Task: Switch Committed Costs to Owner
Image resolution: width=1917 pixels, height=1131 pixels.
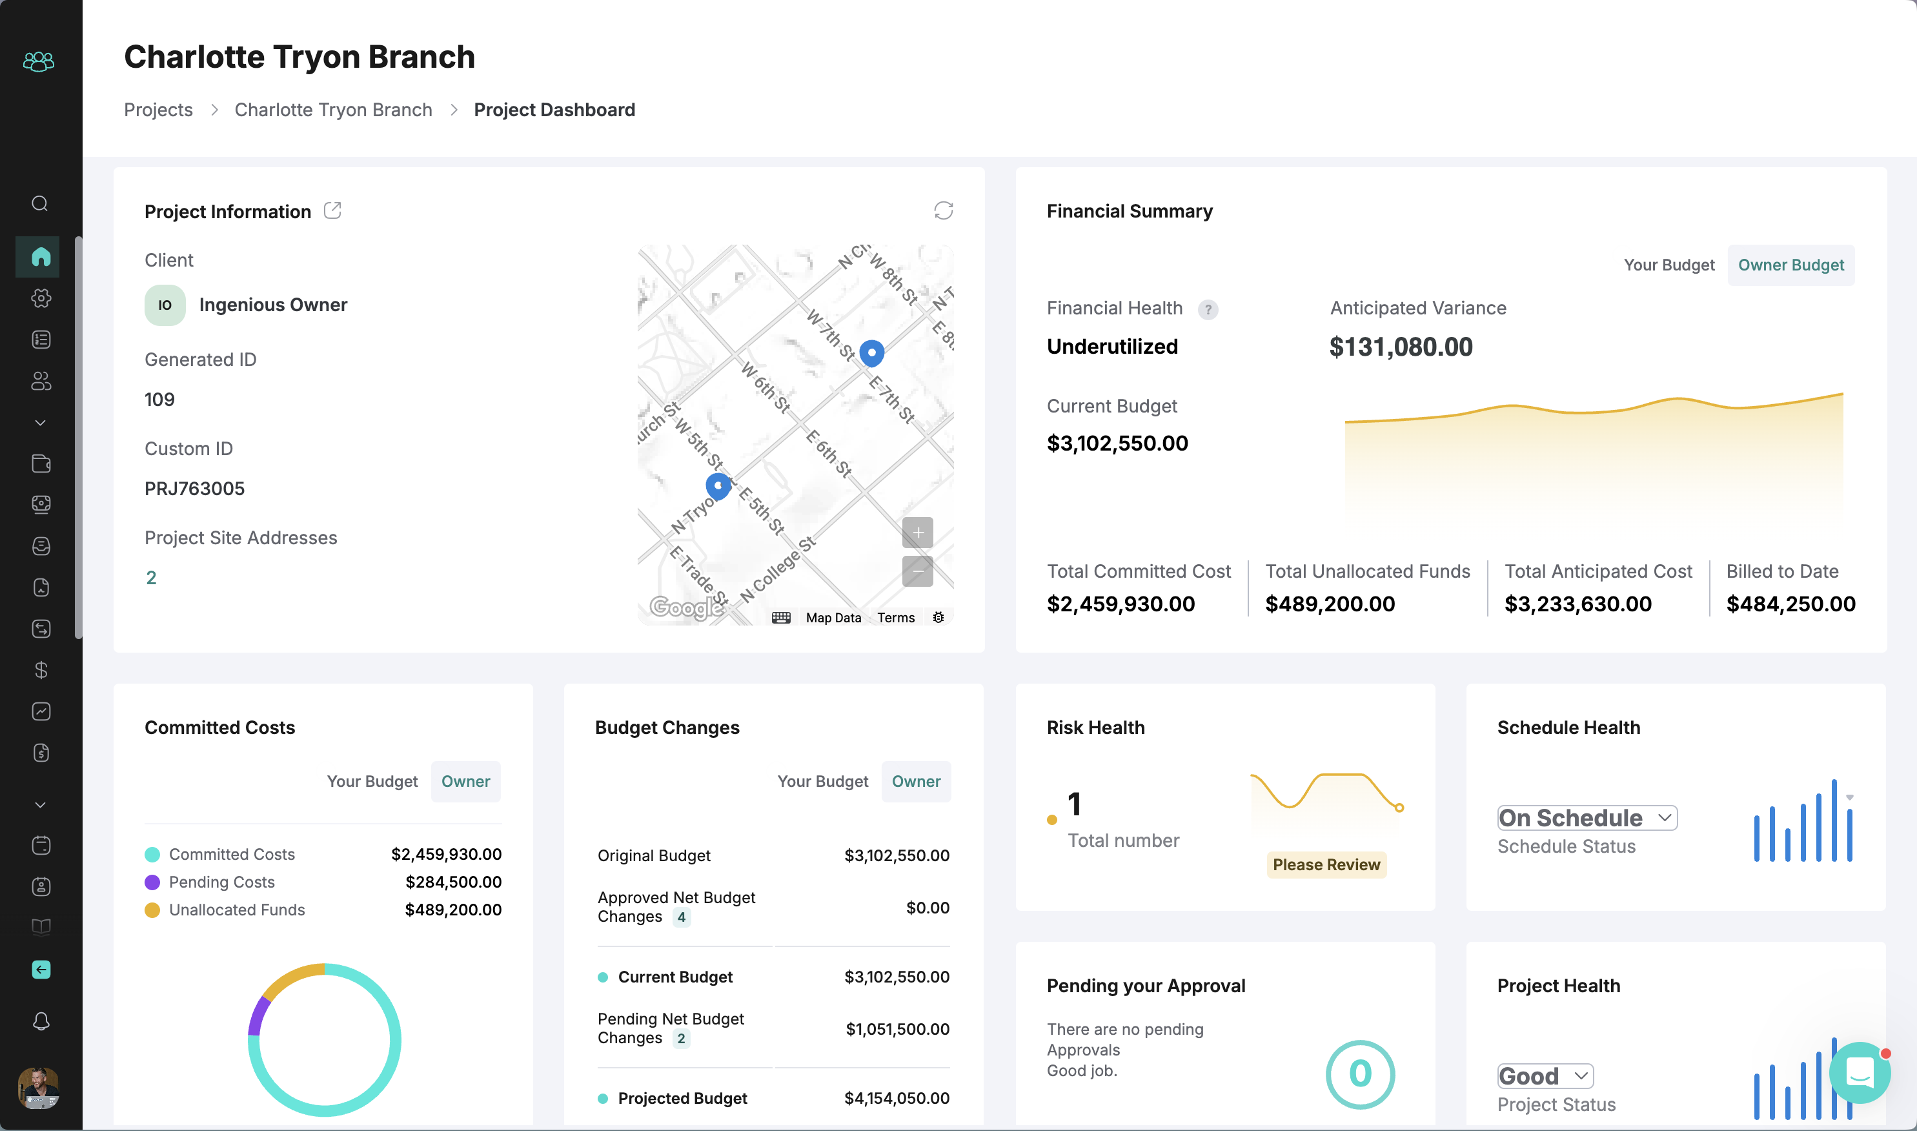Action: pos(465,781)
